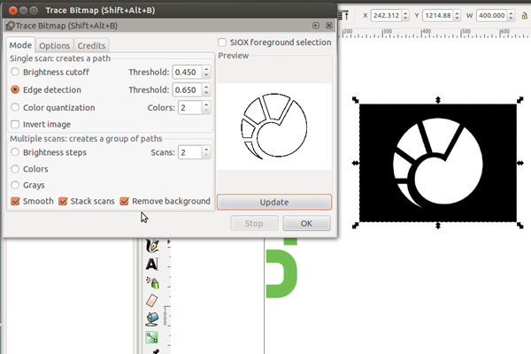Increase the X coordinate spinner
Image resolution: width=531 pixels, height=354 pixels.
coord(405,13)
